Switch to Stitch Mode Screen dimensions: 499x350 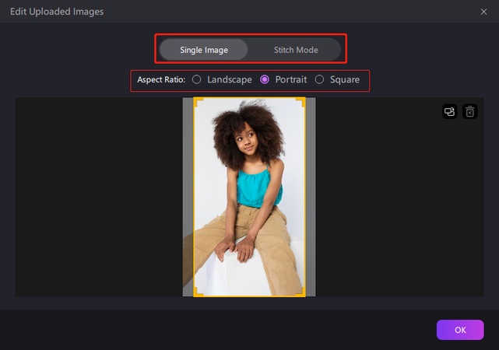click(296, 50)
